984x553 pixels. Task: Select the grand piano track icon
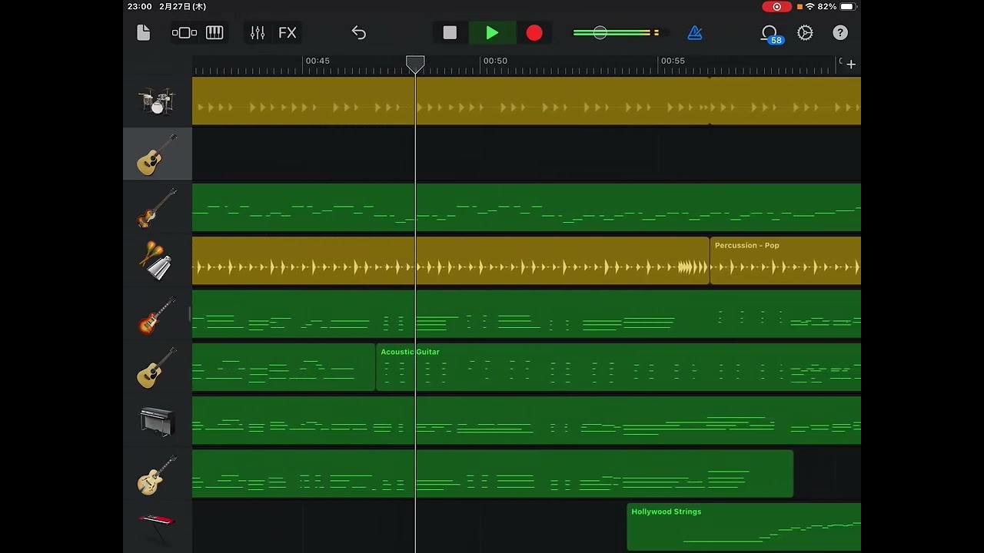point(157,421)
